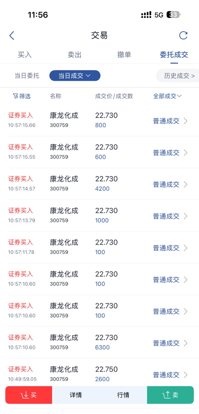Expand the 全部成交 filter dropdown
199x414 pixels.
click(167, 96)
